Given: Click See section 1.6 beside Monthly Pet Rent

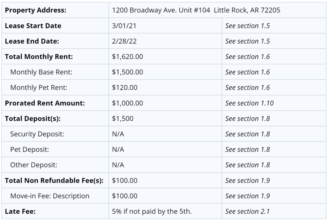Looking at the screenshot, I should click(247, 88).
